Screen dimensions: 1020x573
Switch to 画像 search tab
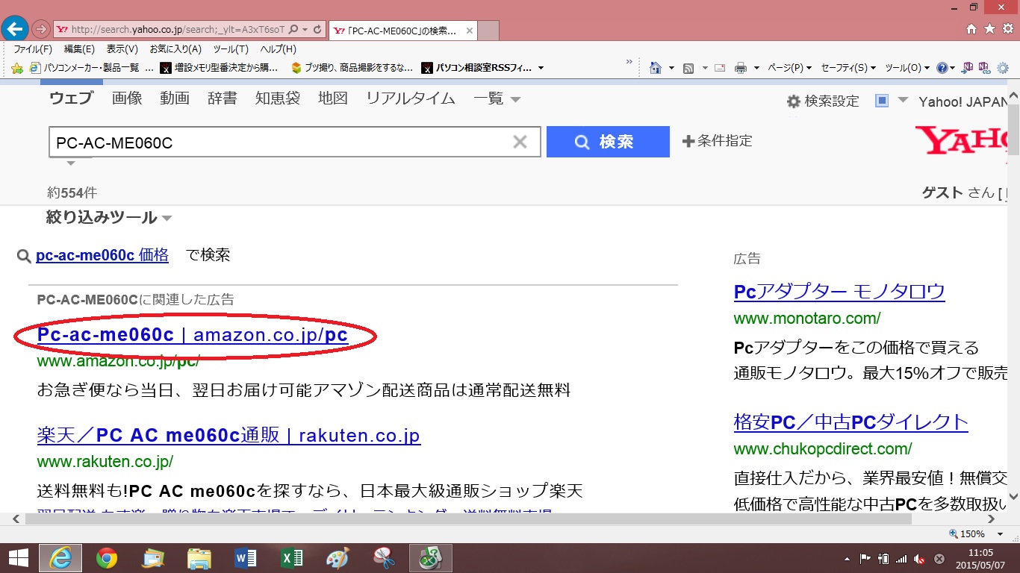[x=127, y=98]
